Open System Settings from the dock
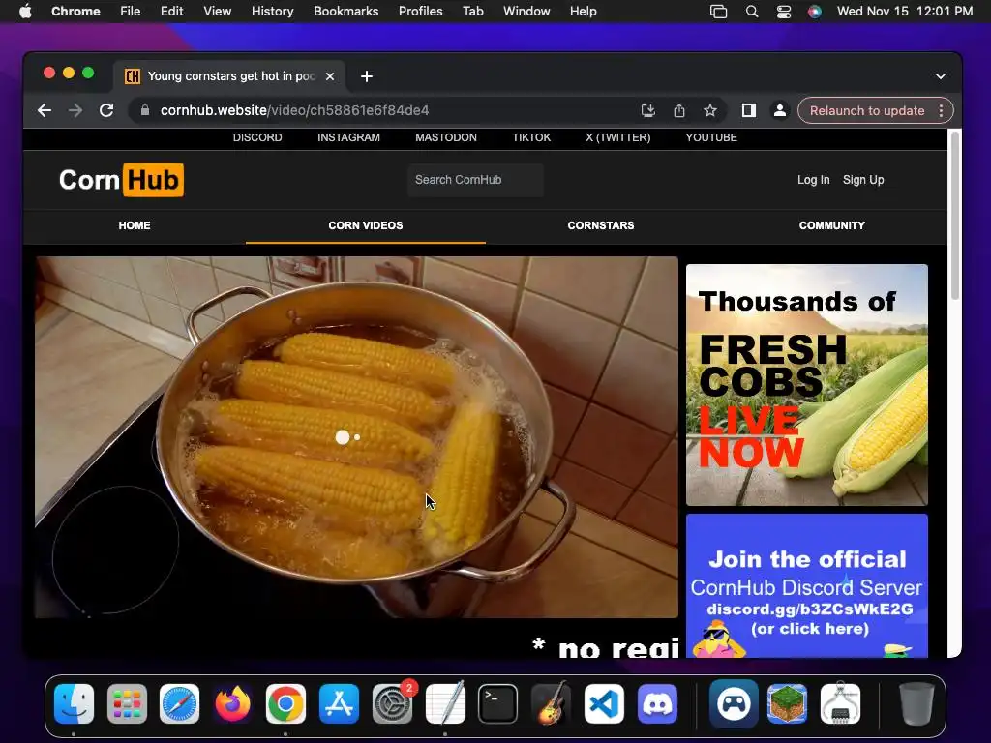Image resolution: width=991 pixels, height=743 pixels. click(393, 704)
